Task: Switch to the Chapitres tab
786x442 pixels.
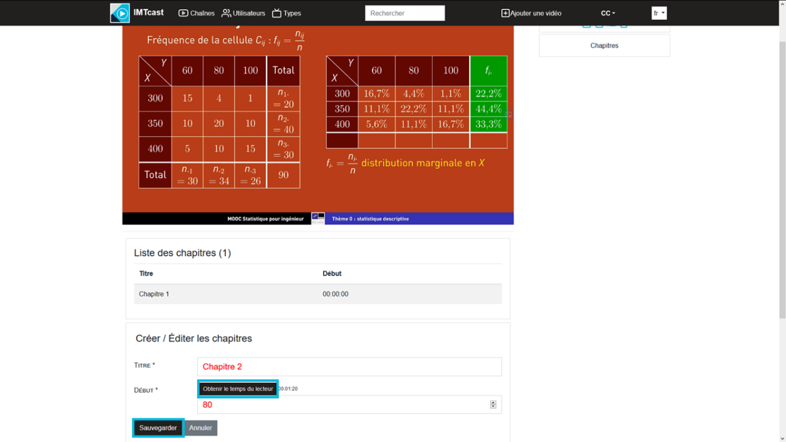Action: click(605, 46)
